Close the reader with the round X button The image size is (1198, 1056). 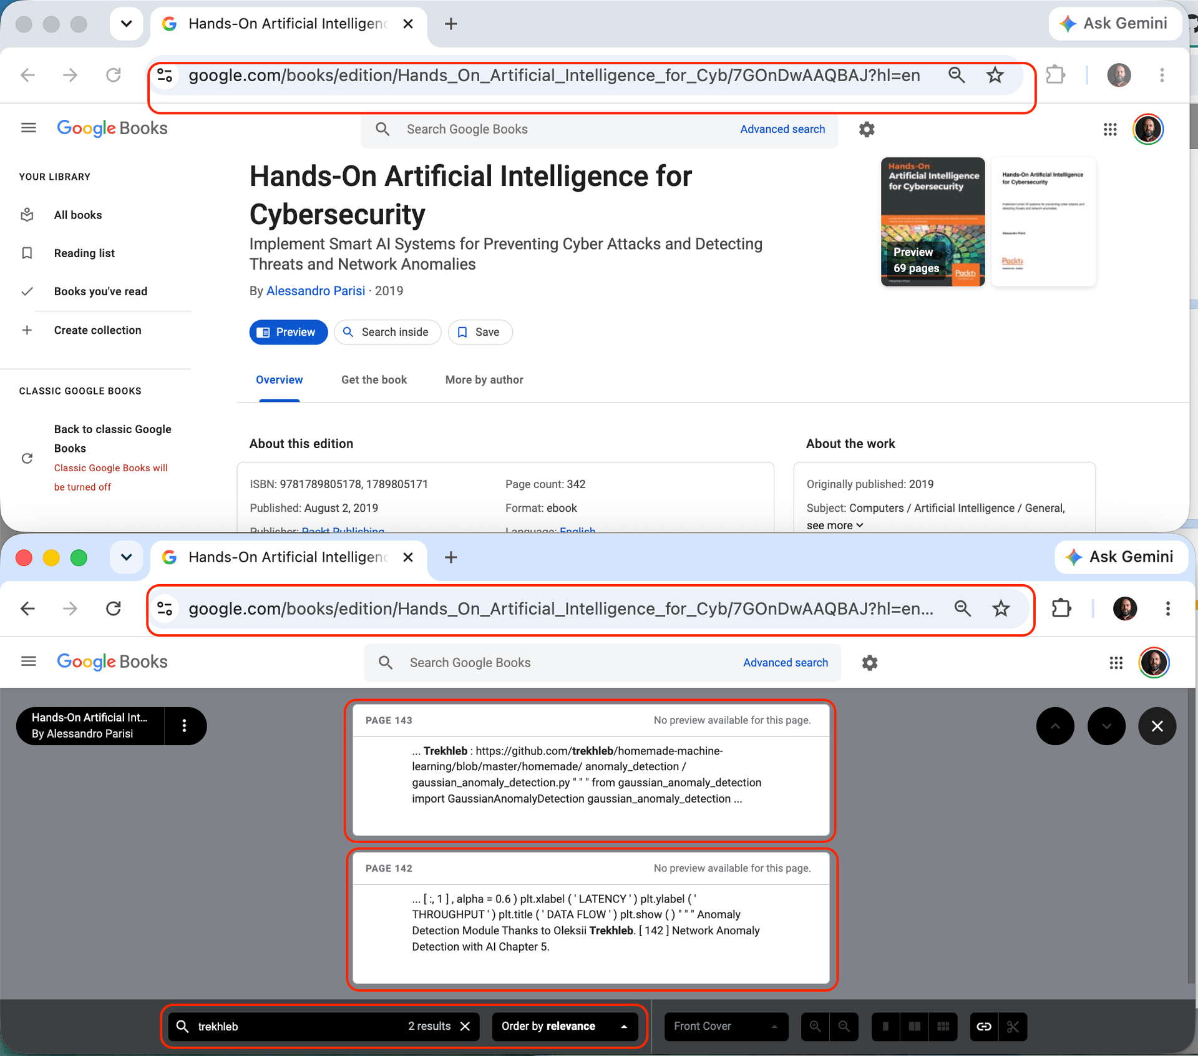coord(1157,726)
